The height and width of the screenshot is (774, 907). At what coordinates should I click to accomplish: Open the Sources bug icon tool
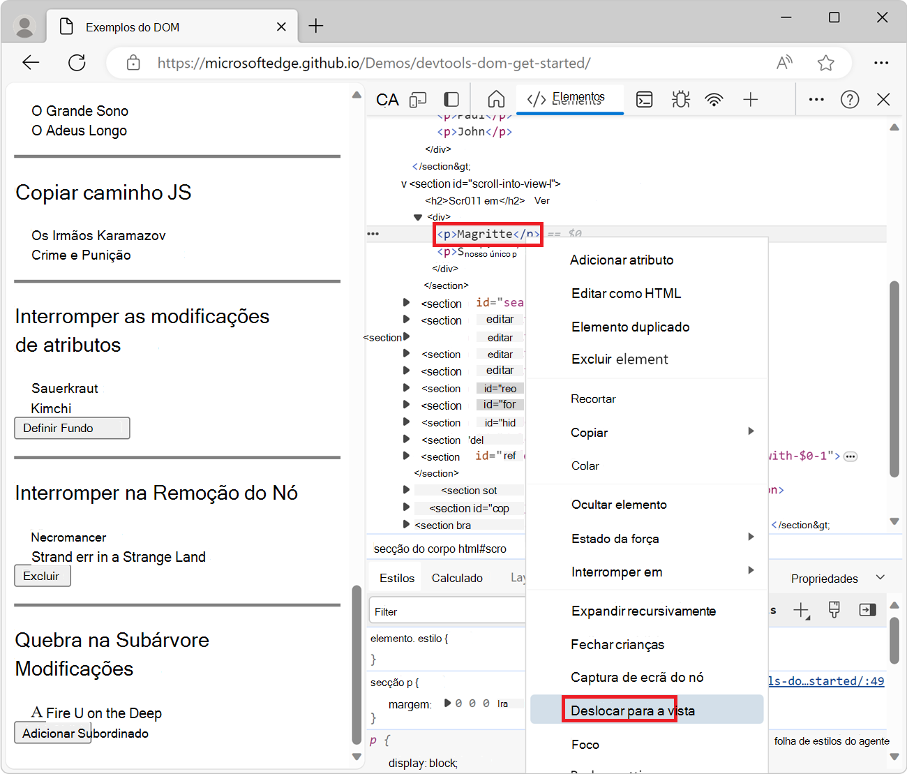(x=681, y=100)
